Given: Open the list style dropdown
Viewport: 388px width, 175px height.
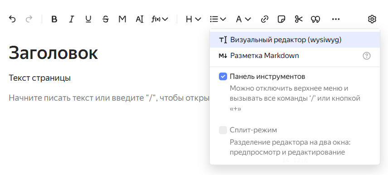Looking at the screenshot, I should 218,19.
